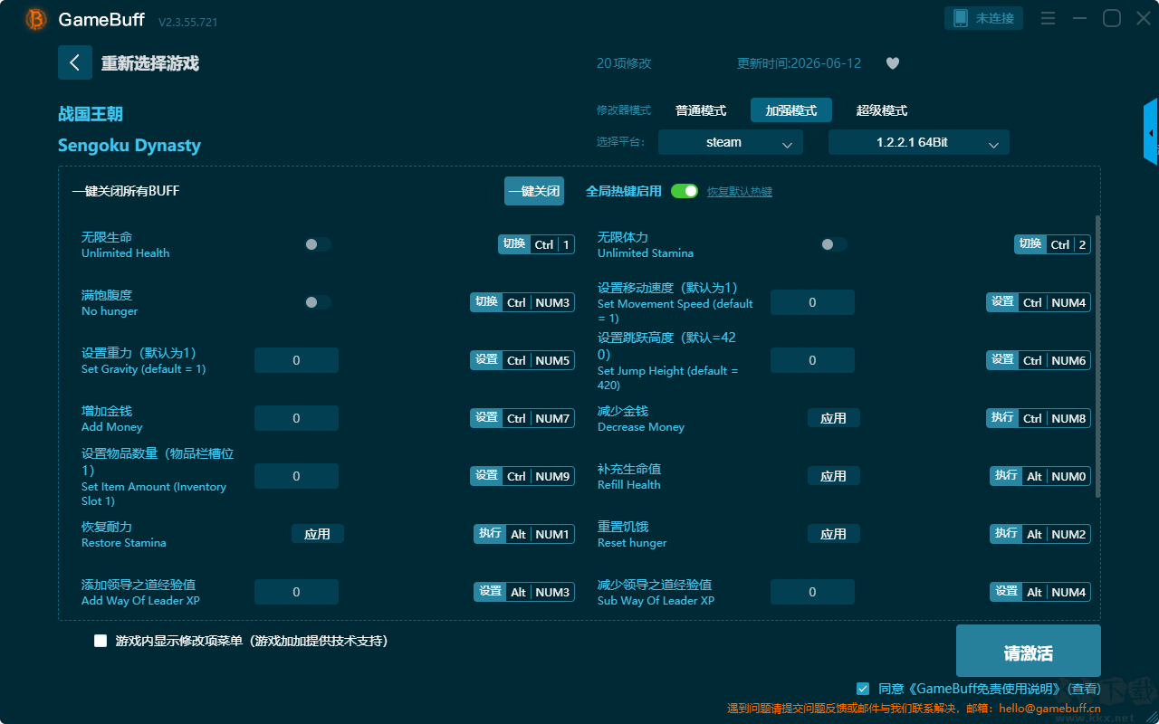Click the Sengoku Dynasty game title
This screenshot has width=1159, height=724.
(x=129, y=146)
